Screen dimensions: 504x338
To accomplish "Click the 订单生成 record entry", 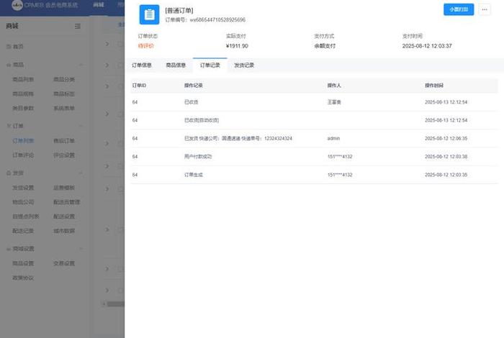I will [x=194, y=175].
